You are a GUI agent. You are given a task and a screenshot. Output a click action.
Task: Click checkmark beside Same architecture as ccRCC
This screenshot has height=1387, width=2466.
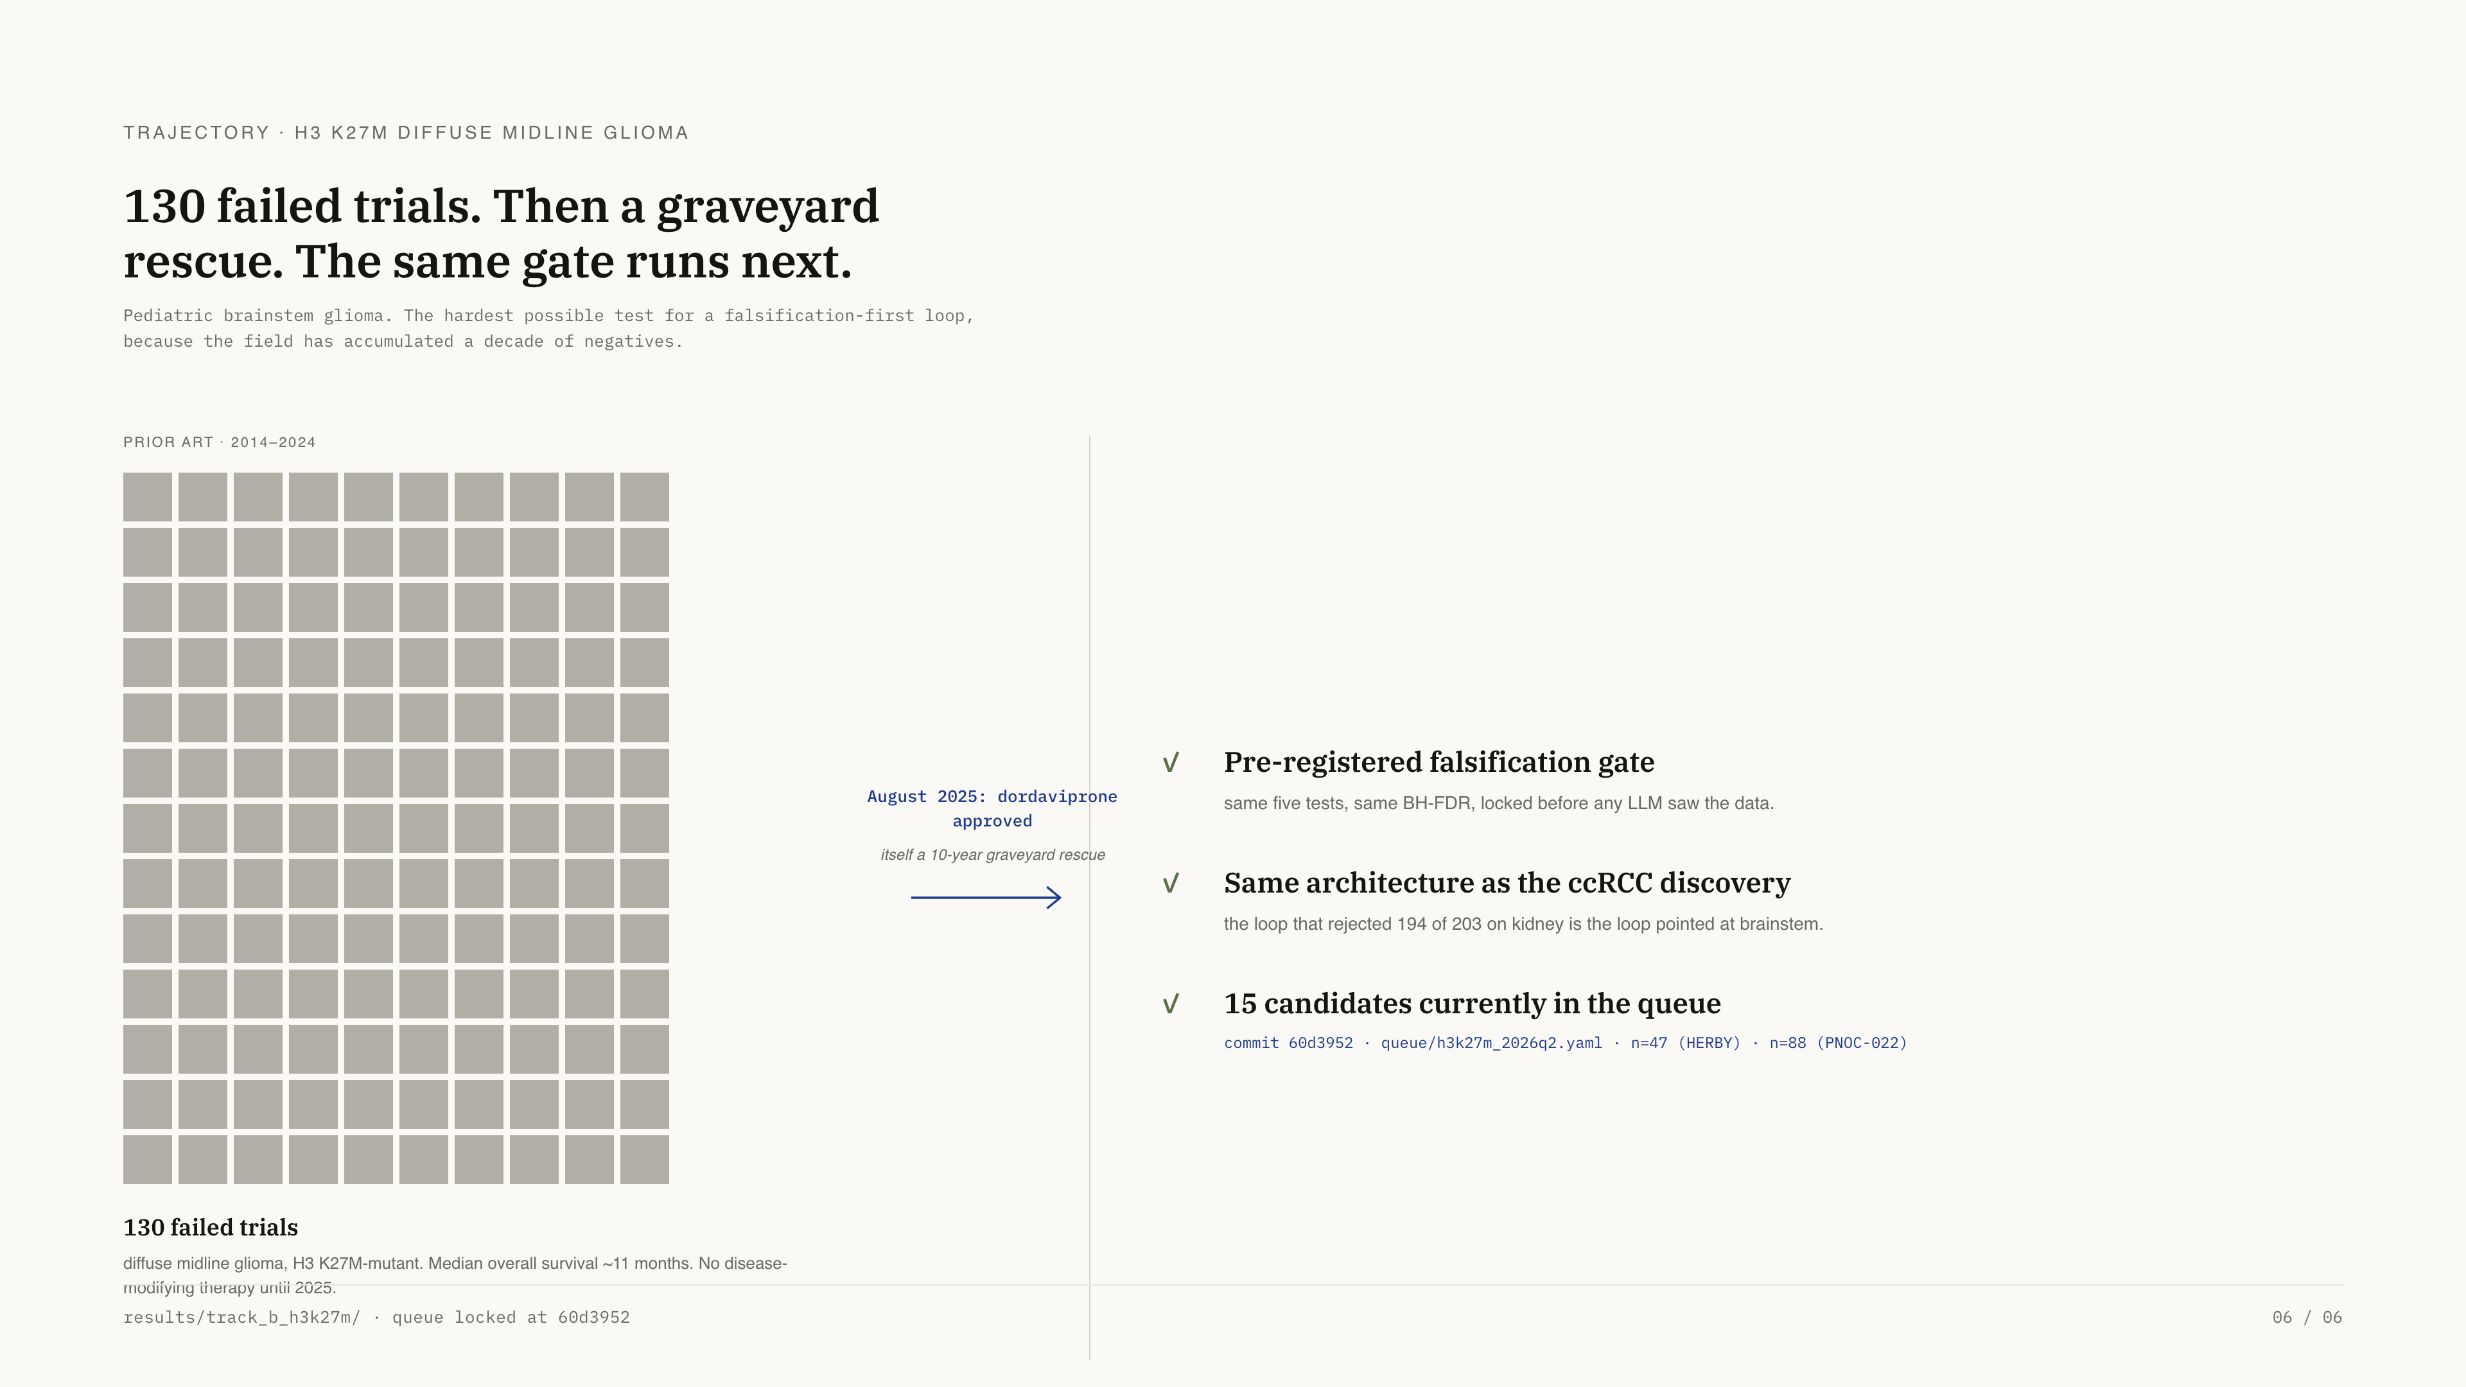point(1170,884)
